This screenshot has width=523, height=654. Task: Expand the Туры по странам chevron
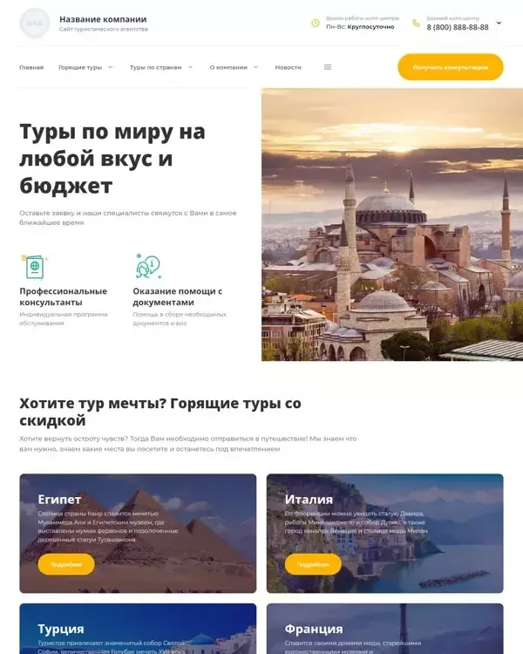[x=190, y=67]
